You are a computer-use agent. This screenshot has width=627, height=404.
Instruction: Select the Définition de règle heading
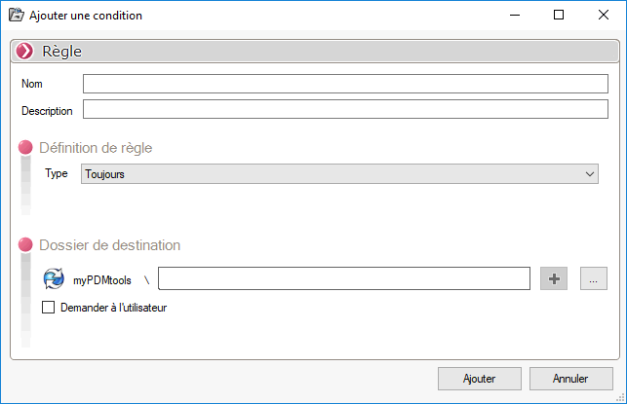(96, 148)
